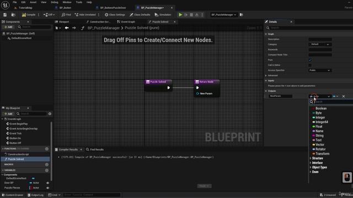Remove the NewParam output with X

[344, 96]
